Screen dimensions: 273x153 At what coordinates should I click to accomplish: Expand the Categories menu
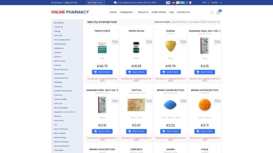point(127,12)
